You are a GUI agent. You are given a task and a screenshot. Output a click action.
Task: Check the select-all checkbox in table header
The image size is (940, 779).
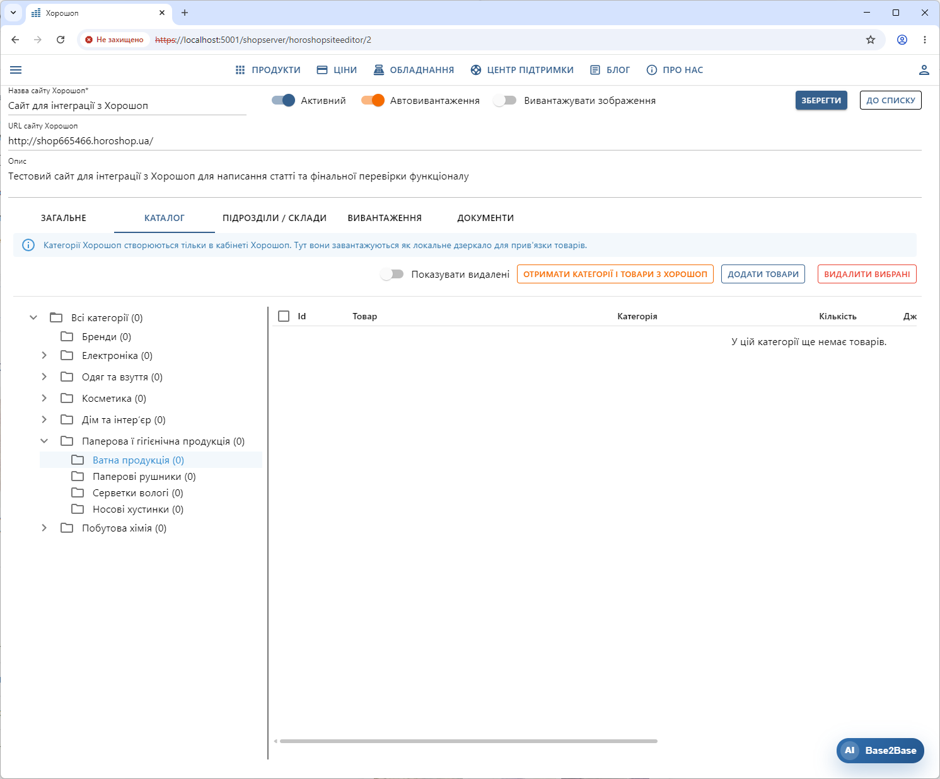click(x=284, y=316)
